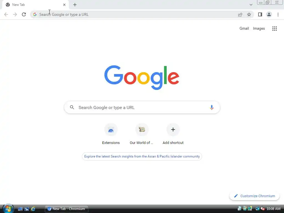Open the Extensions shortcut tile

[111, 134]
